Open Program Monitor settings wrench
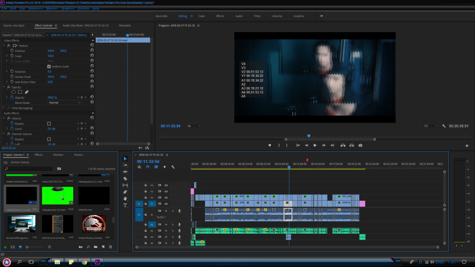 (444, 126)
